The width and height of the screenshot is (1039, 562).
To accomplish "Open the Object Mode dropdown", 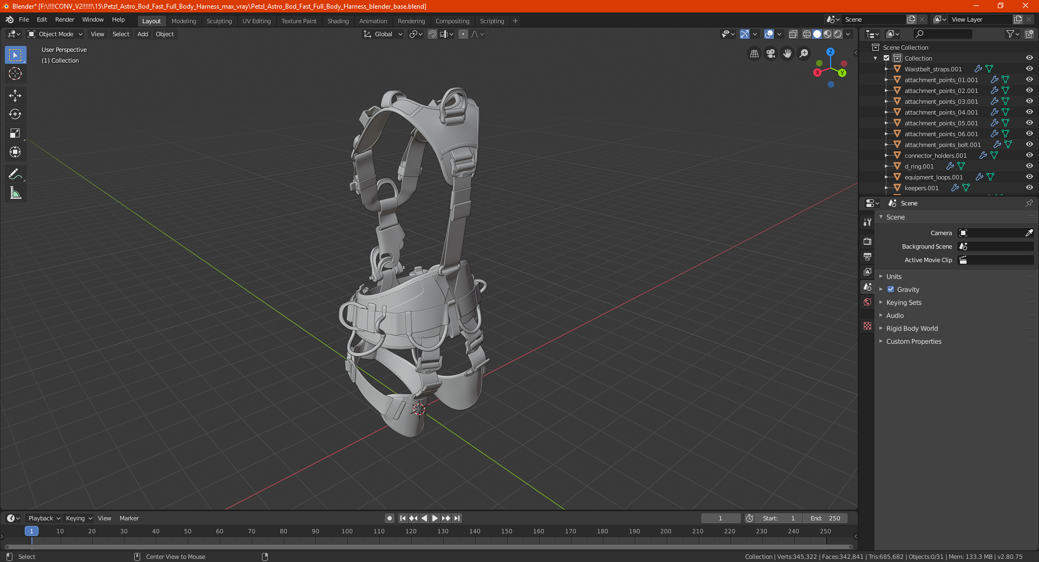I will [55, 34].
